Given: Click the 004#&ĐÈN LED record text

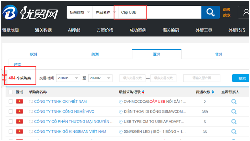Looking at the screenshot, I should point(155,131).
